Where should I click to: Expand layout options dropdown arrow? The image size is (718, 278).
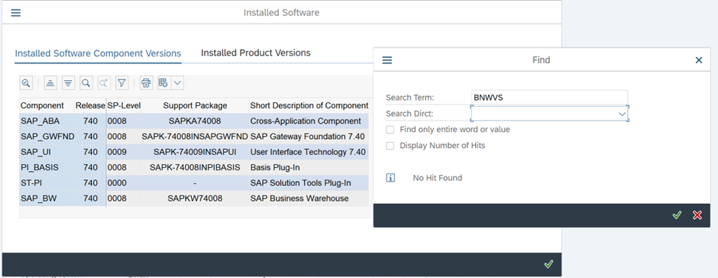click(x=177, y=83)
